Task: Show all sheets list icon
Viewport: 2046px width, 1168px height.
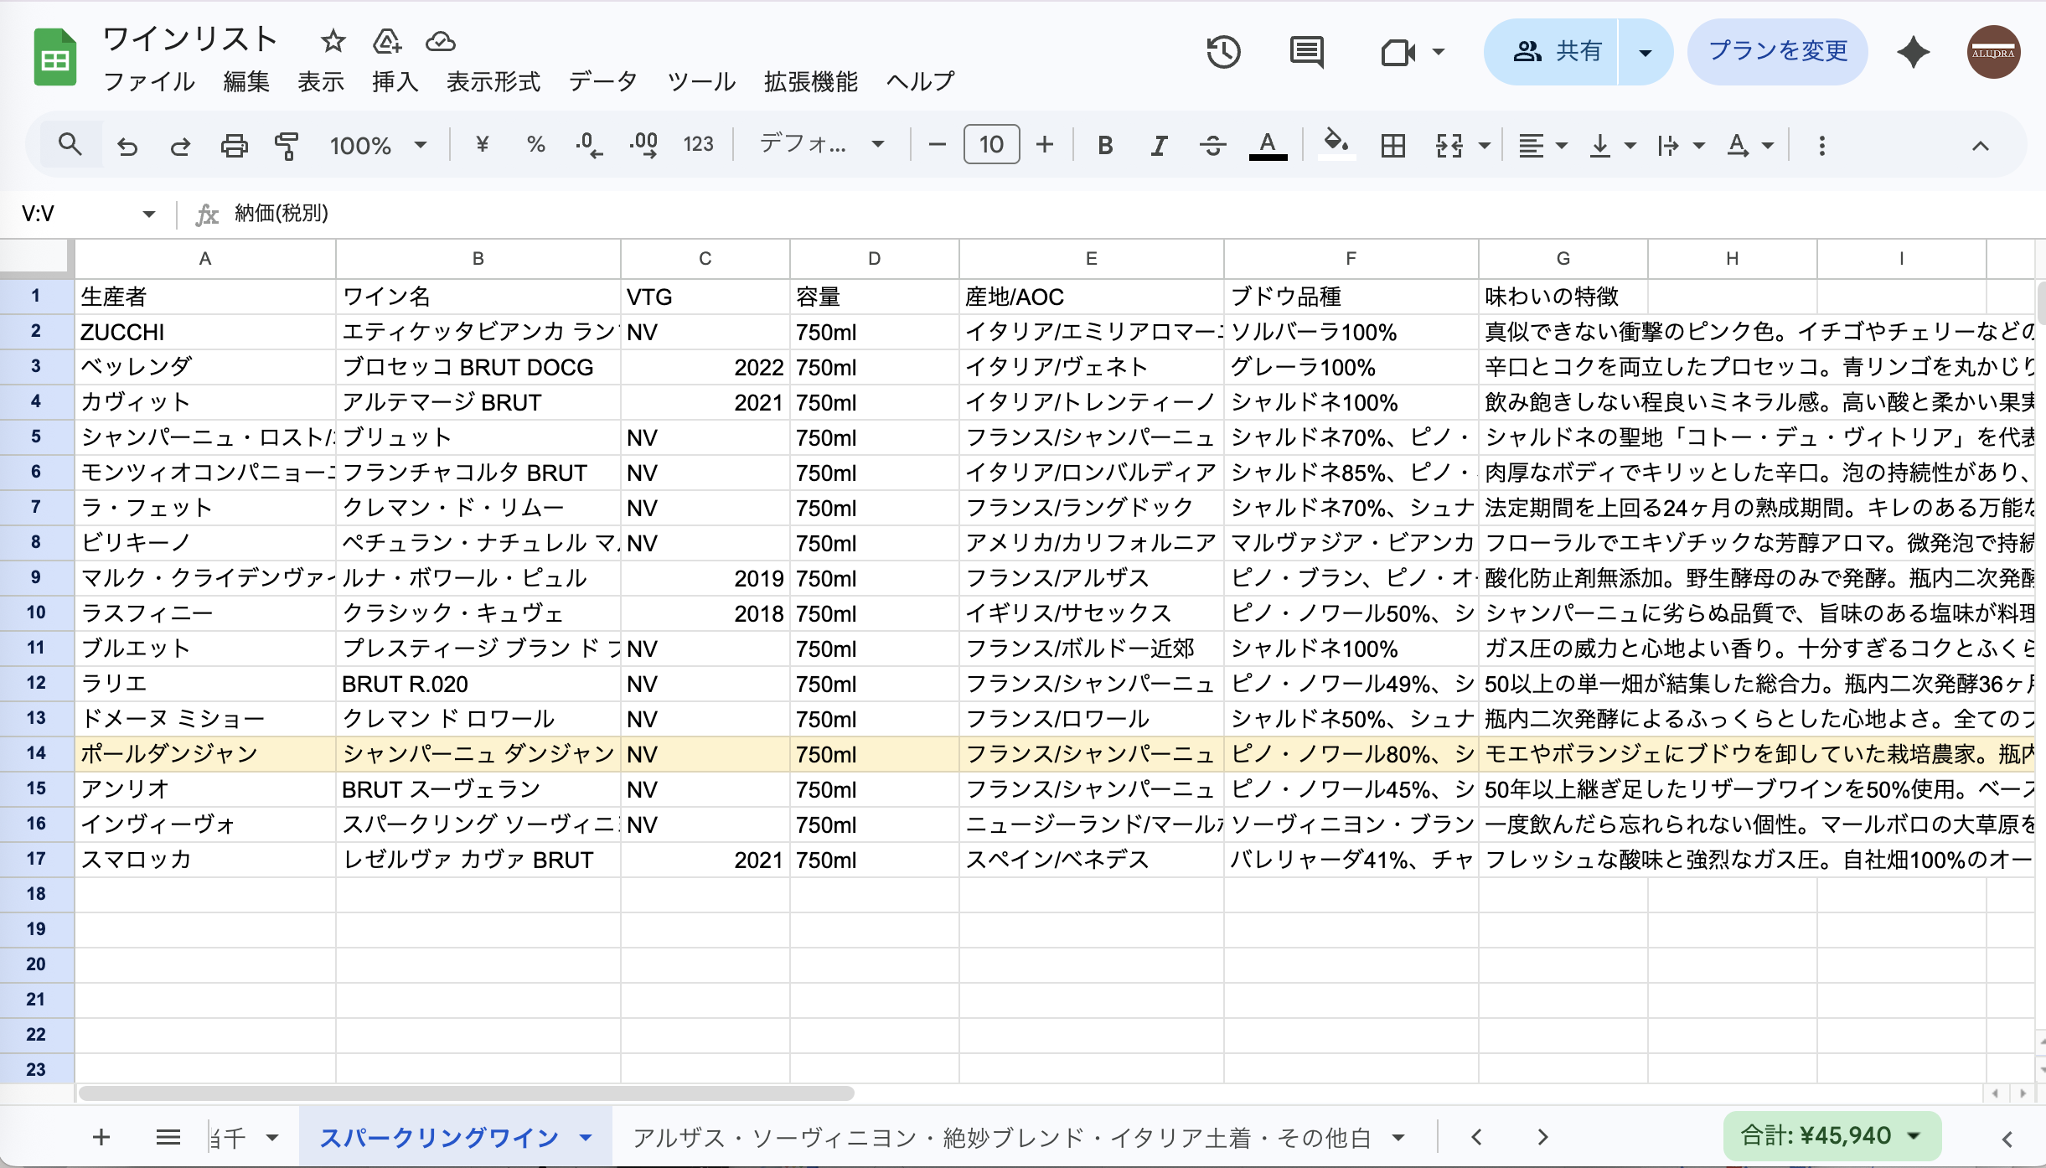Action: tap(168, 1137)
